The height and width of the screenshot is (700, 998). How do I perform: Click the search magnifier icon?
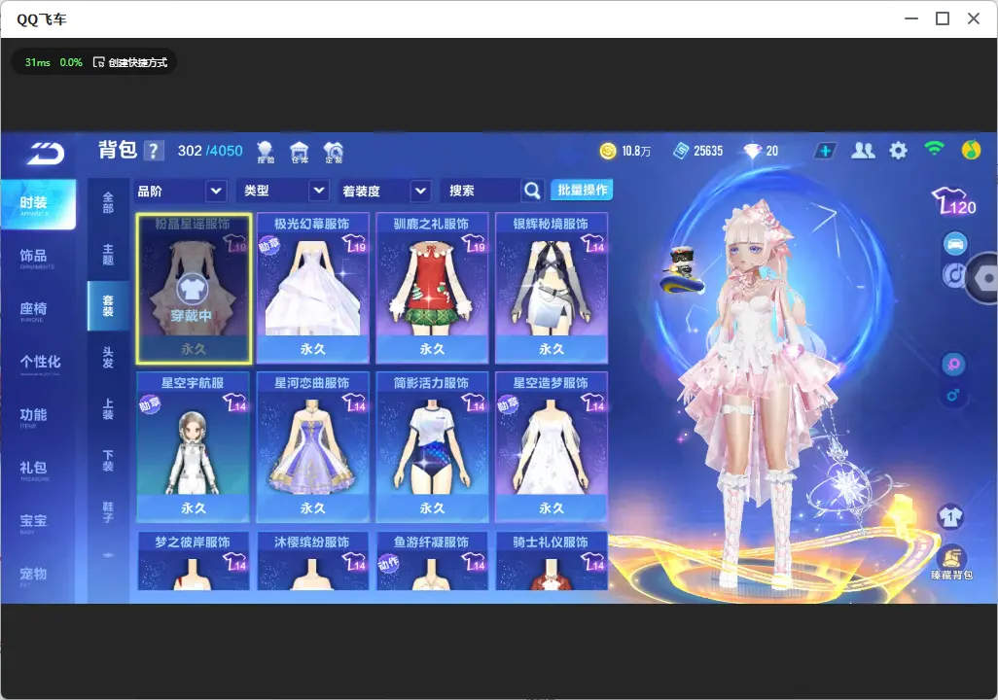pyautogui.click(x=532, y=191)
